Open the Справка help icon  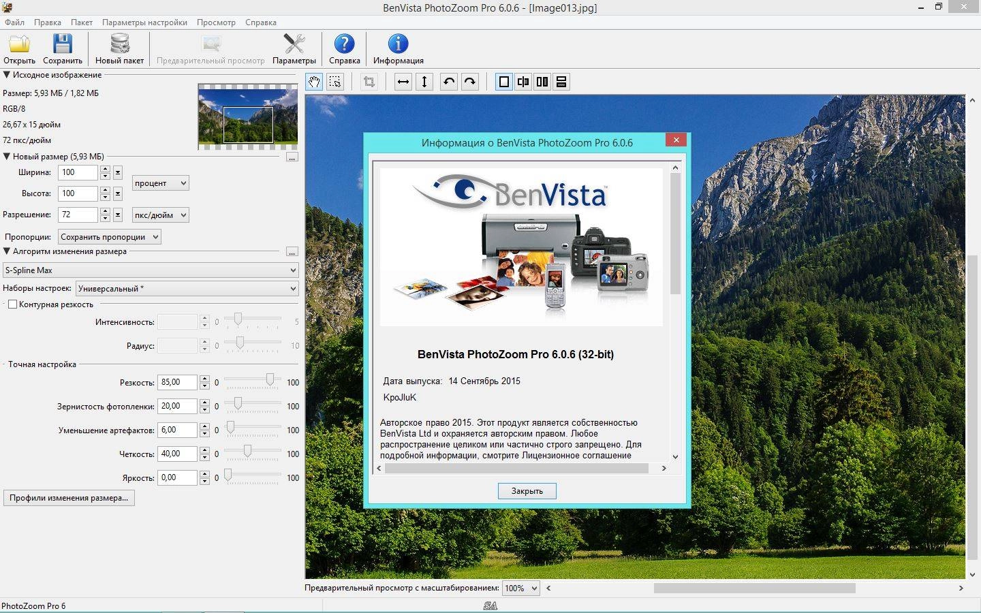344,44
